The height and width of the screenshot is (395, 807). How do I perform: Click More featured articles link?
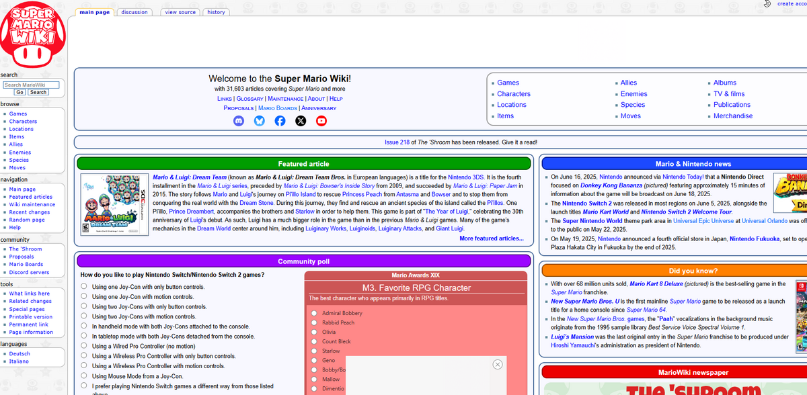click(x=492, y=238)
